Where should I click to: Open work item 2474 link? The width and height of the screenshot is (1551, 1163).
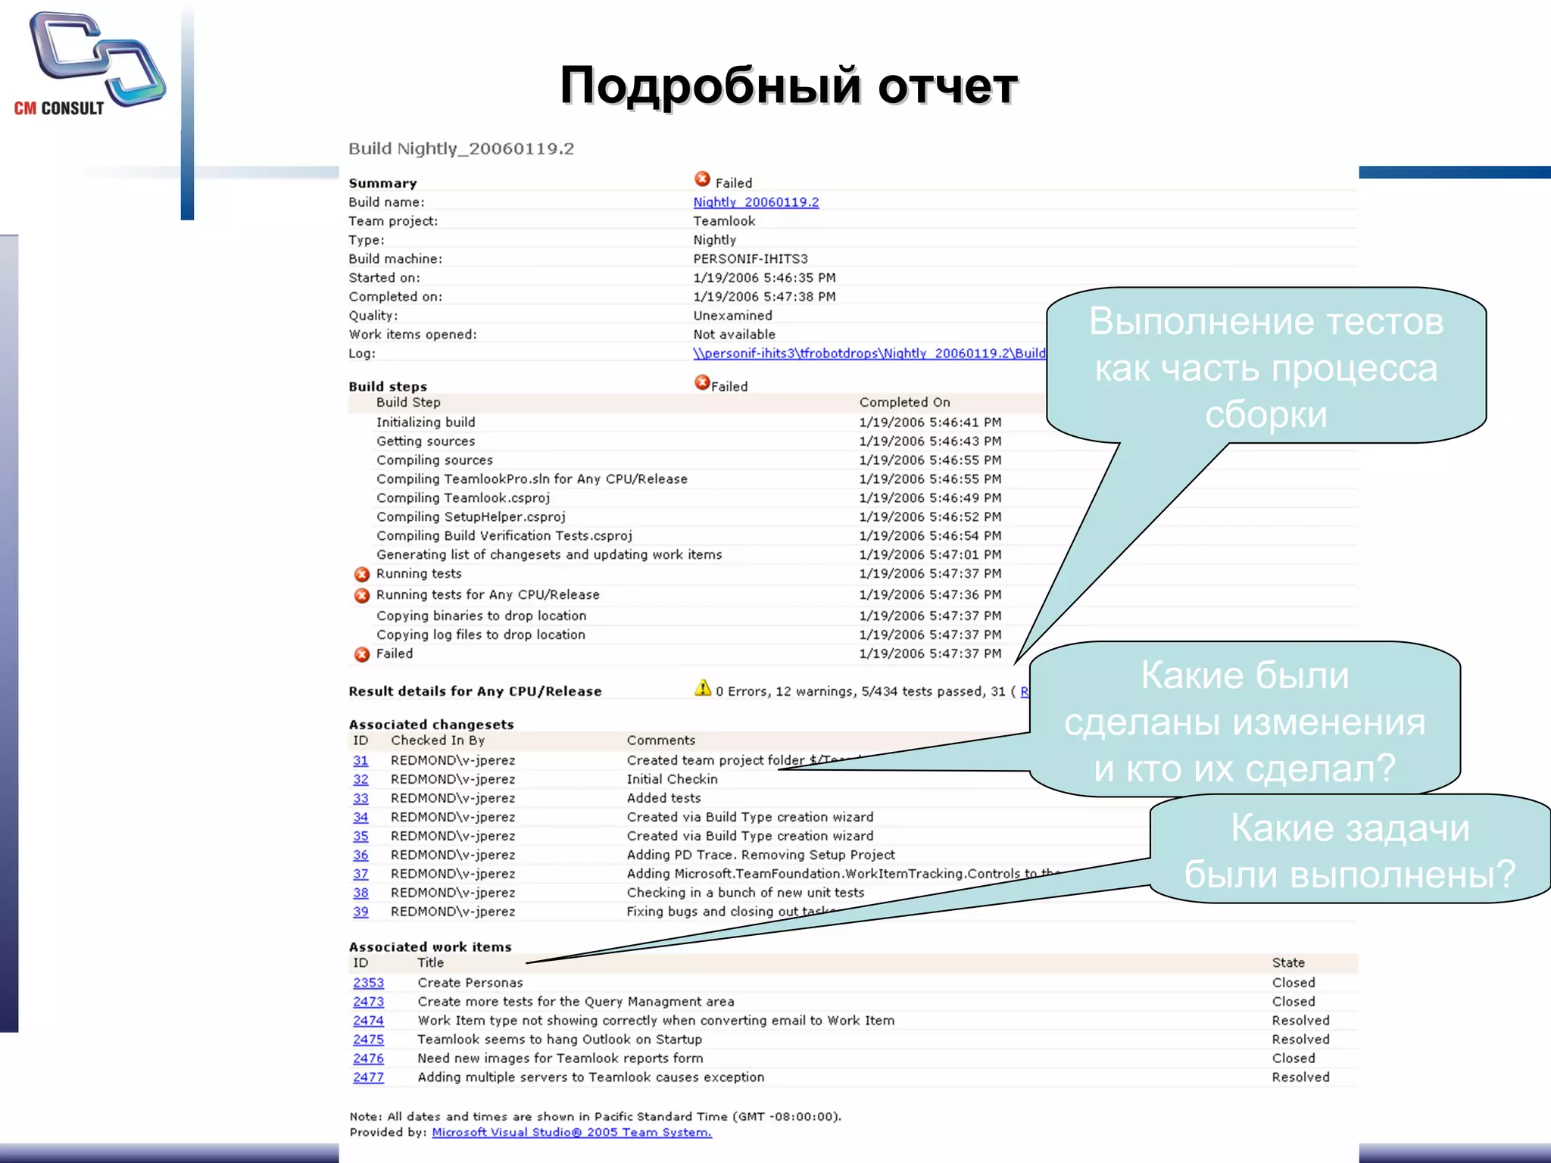[x=368, y=1021]
